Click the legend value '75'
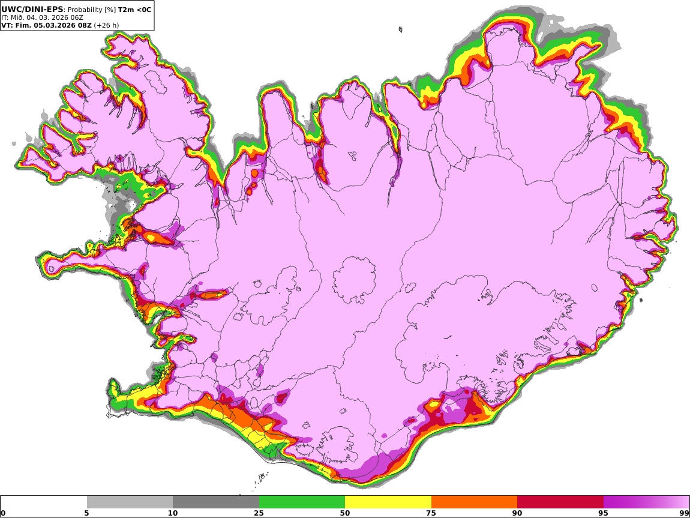690x518 pixels. [431, 513]
